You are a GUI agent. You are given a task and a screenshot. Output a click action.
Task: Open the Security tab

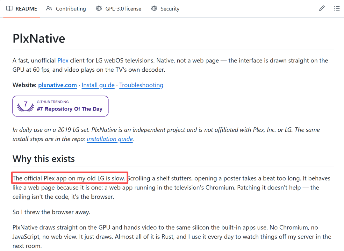165,9
